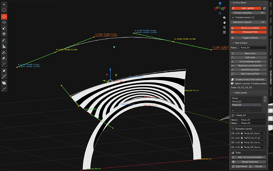Image resolution: width=273 pixels, height=171 pixels.
Task: Open the C1 HalfCircle_01 object picker
Action: tap(253, 138)
